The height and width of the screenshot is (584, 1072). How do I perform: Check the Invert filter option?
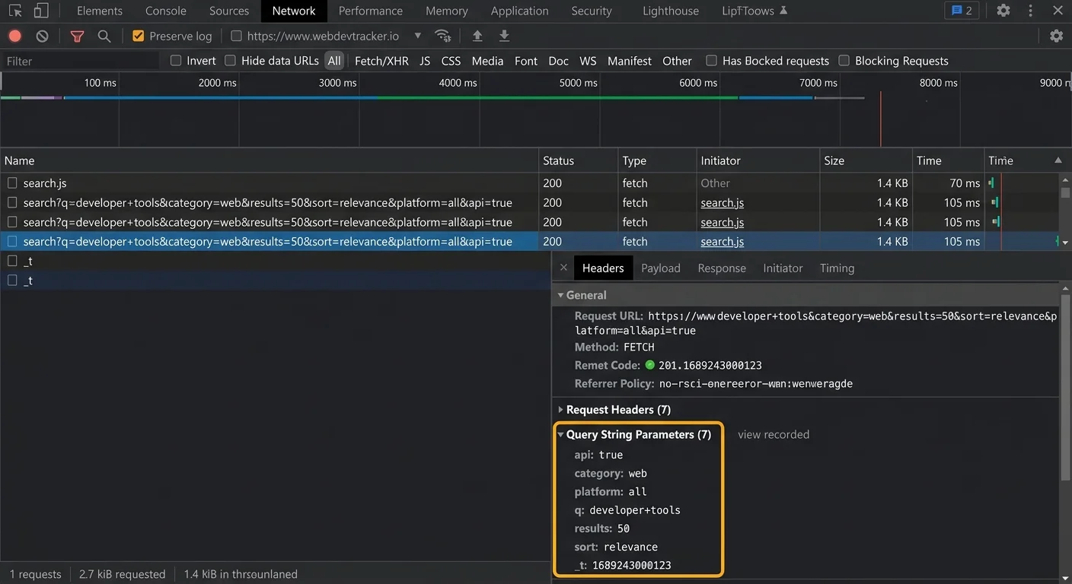(176, 61)
